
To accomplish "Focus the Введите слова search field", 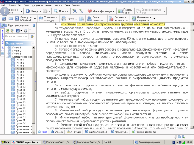I will pyautogui.click(x=17, y=37).
